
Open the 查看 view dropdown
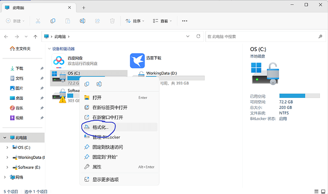pyautogui.click(x=162, y=21)
